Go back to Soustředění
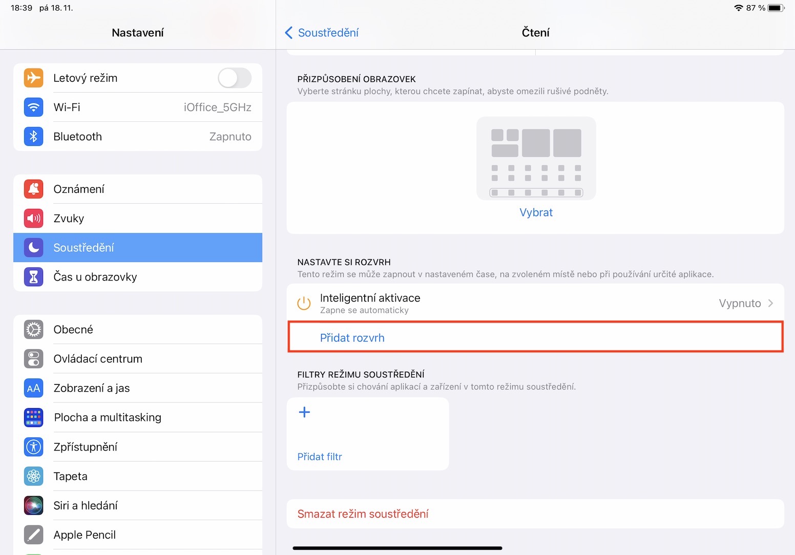Image resolution: width=795 pixels, height=555 pixels. [322, 33]
